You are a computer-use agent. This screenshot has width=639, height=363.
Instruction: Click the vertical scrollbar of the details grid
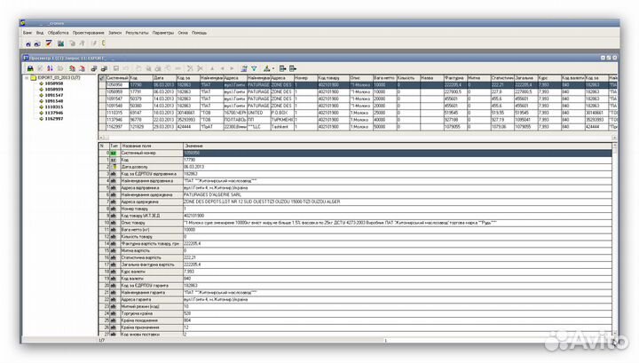614,241
